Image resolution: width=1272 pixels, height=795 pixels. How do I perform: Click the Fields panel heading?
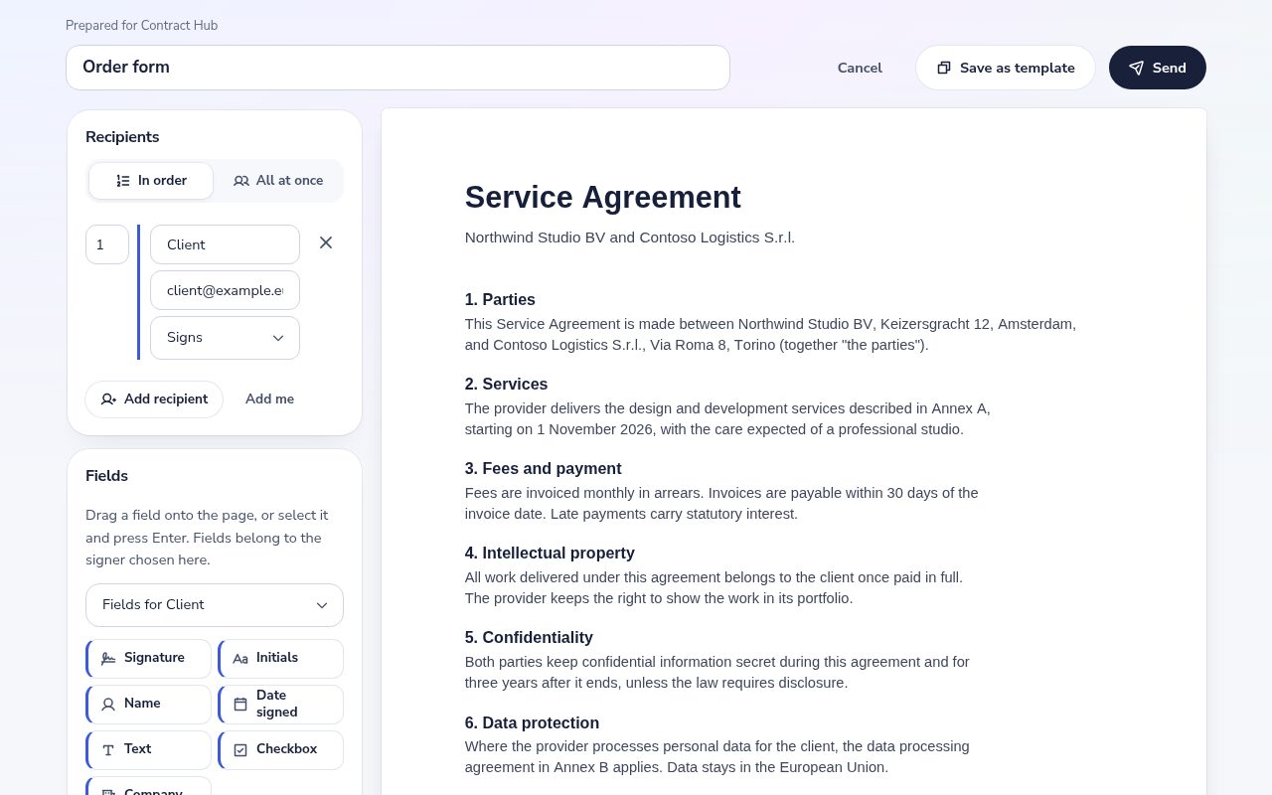pyautogui.click(x=106, y=476)
